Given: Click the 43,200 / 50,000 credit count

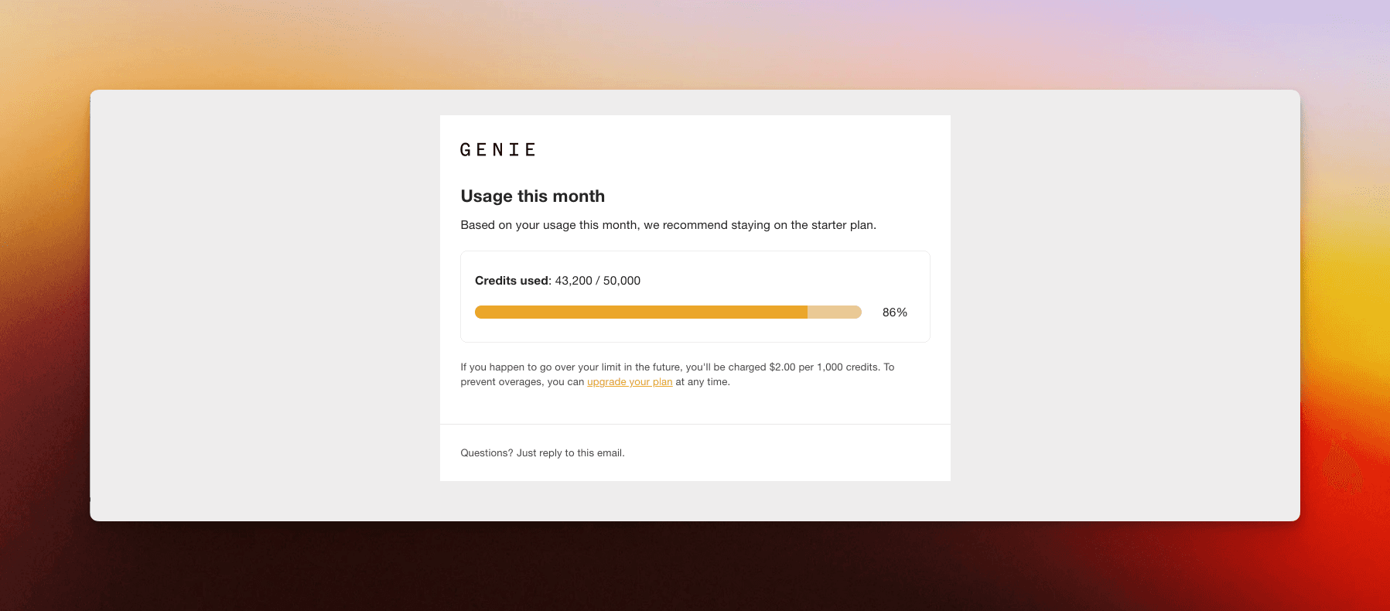Looking at the screenshot, I should click(x=598, y=281).
